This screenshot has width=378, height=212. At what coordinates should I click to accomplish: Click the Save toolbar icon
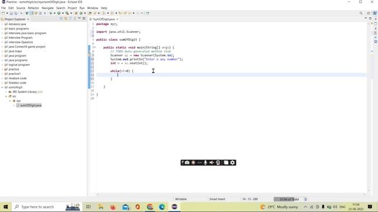(x=11, y=13)
